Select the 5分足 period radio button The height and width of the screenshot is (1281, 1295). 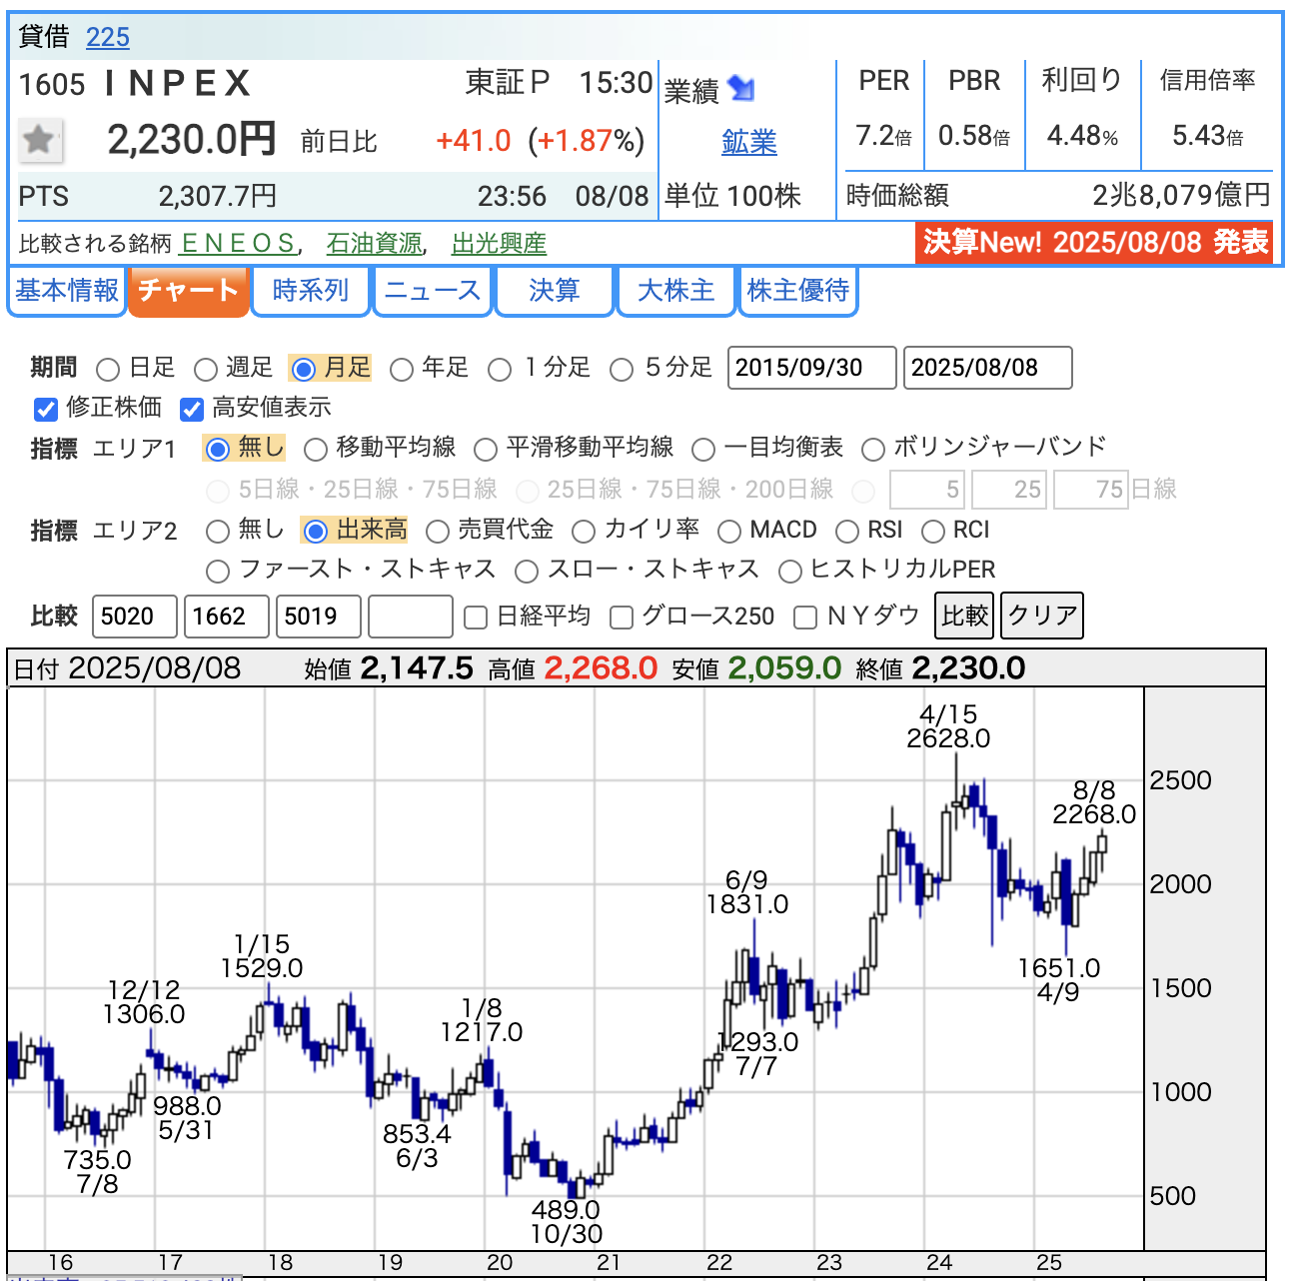(622, 370)
